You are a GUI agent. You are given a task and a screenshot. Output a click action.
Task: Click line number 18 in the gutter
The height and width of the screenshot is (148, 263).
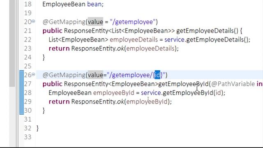tap(28, 4)
